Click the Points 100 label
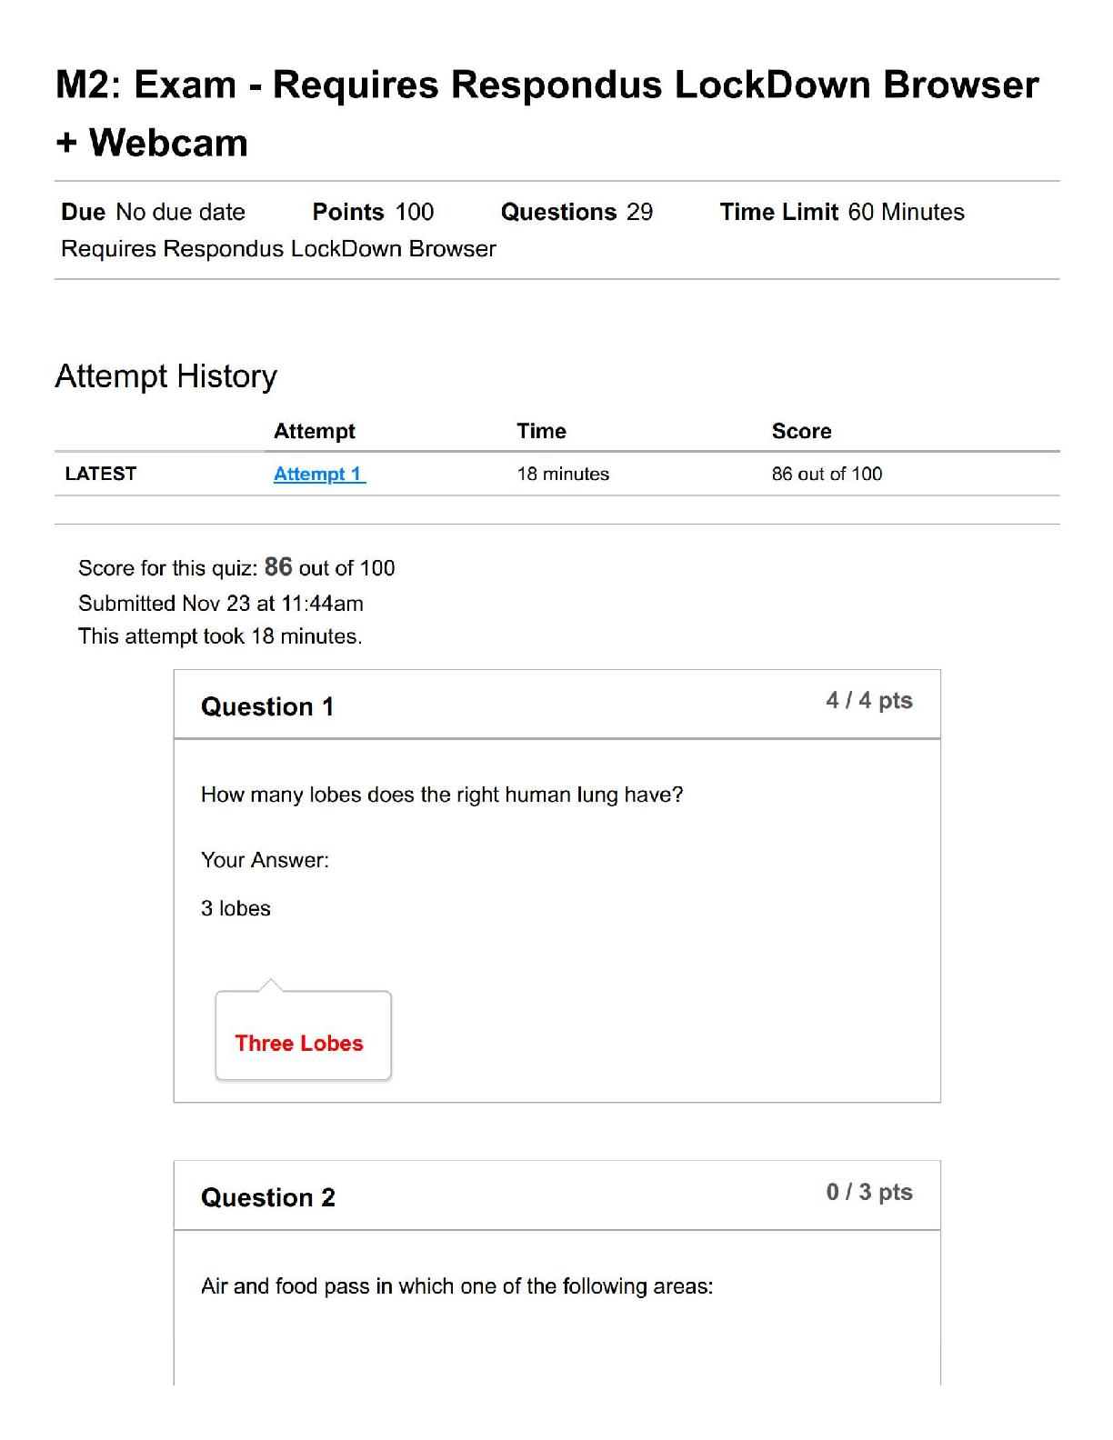1113x1440 pixels. click(x=373, y=212)
